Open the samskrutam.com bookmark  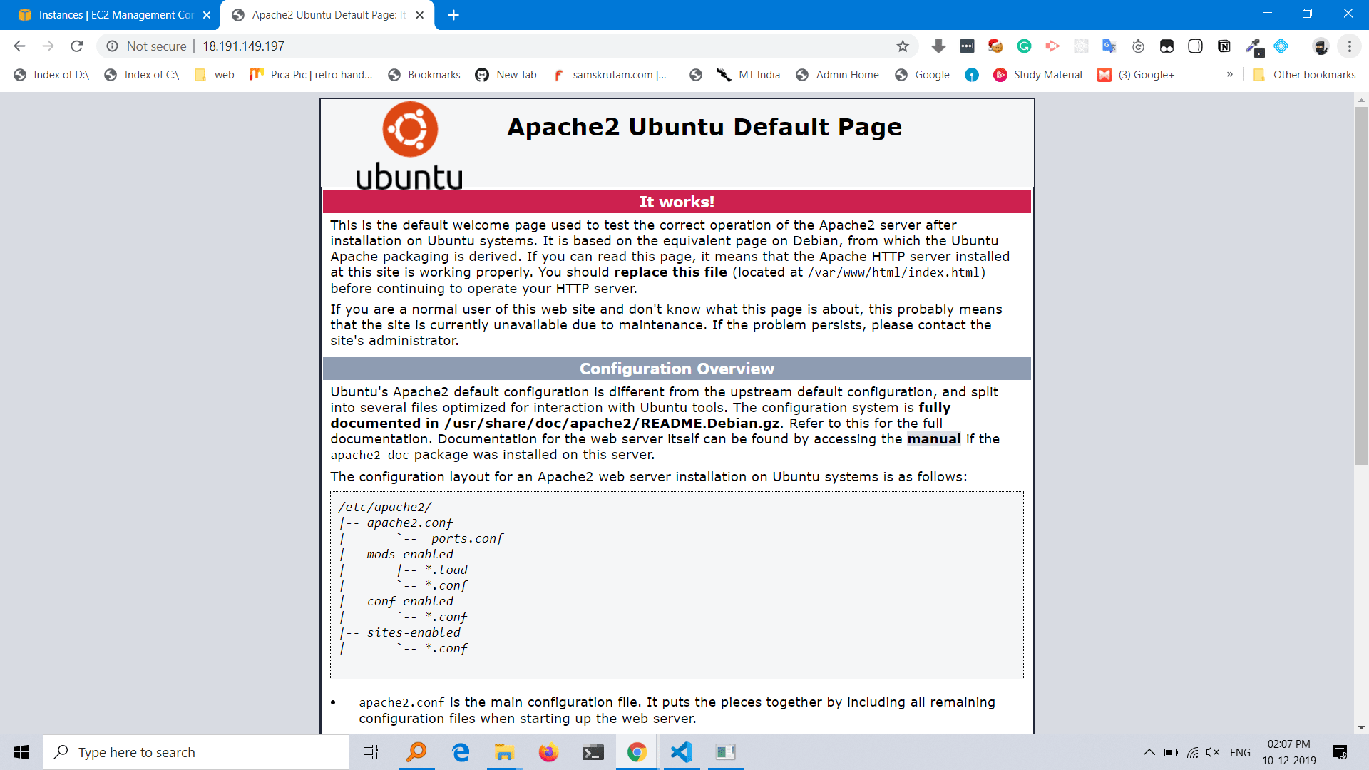610,75
